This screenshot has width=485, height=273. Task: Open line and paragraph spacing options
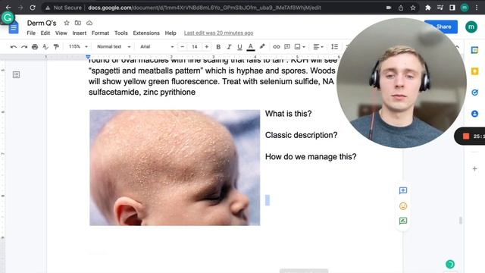pos(334,47)
